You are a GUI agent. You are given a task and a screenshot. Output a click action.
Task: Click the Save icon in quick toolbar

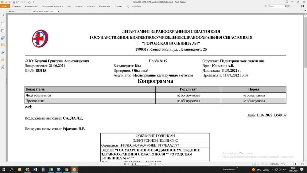tap(10, 2)
